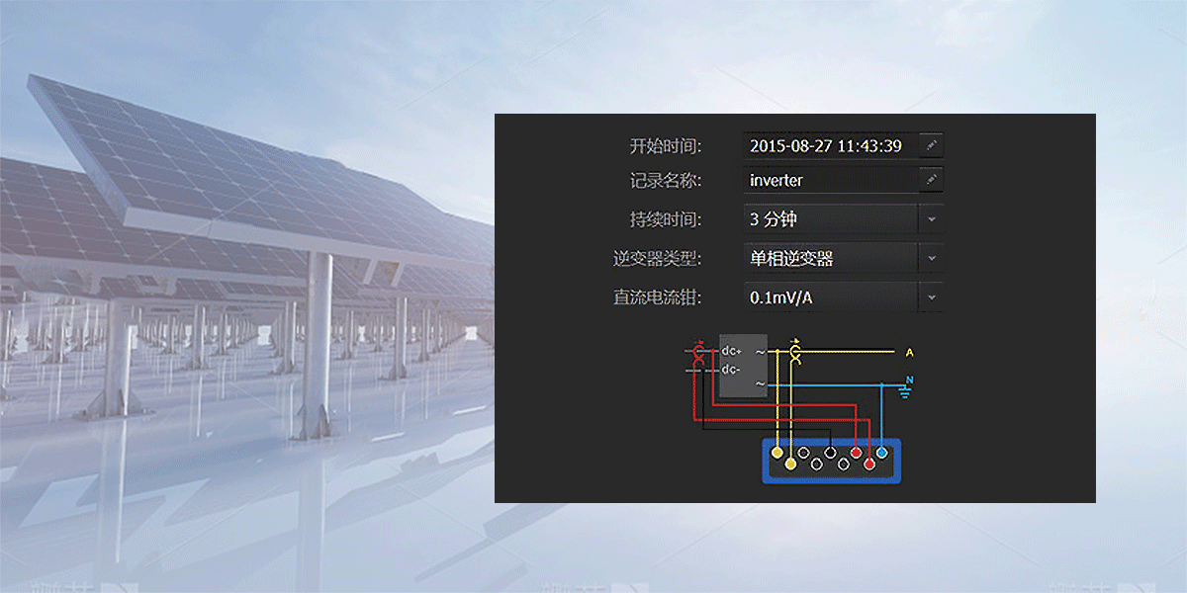
Task: Expand the 直流电流钳 dropdown arrow
Action: (931, 297)
